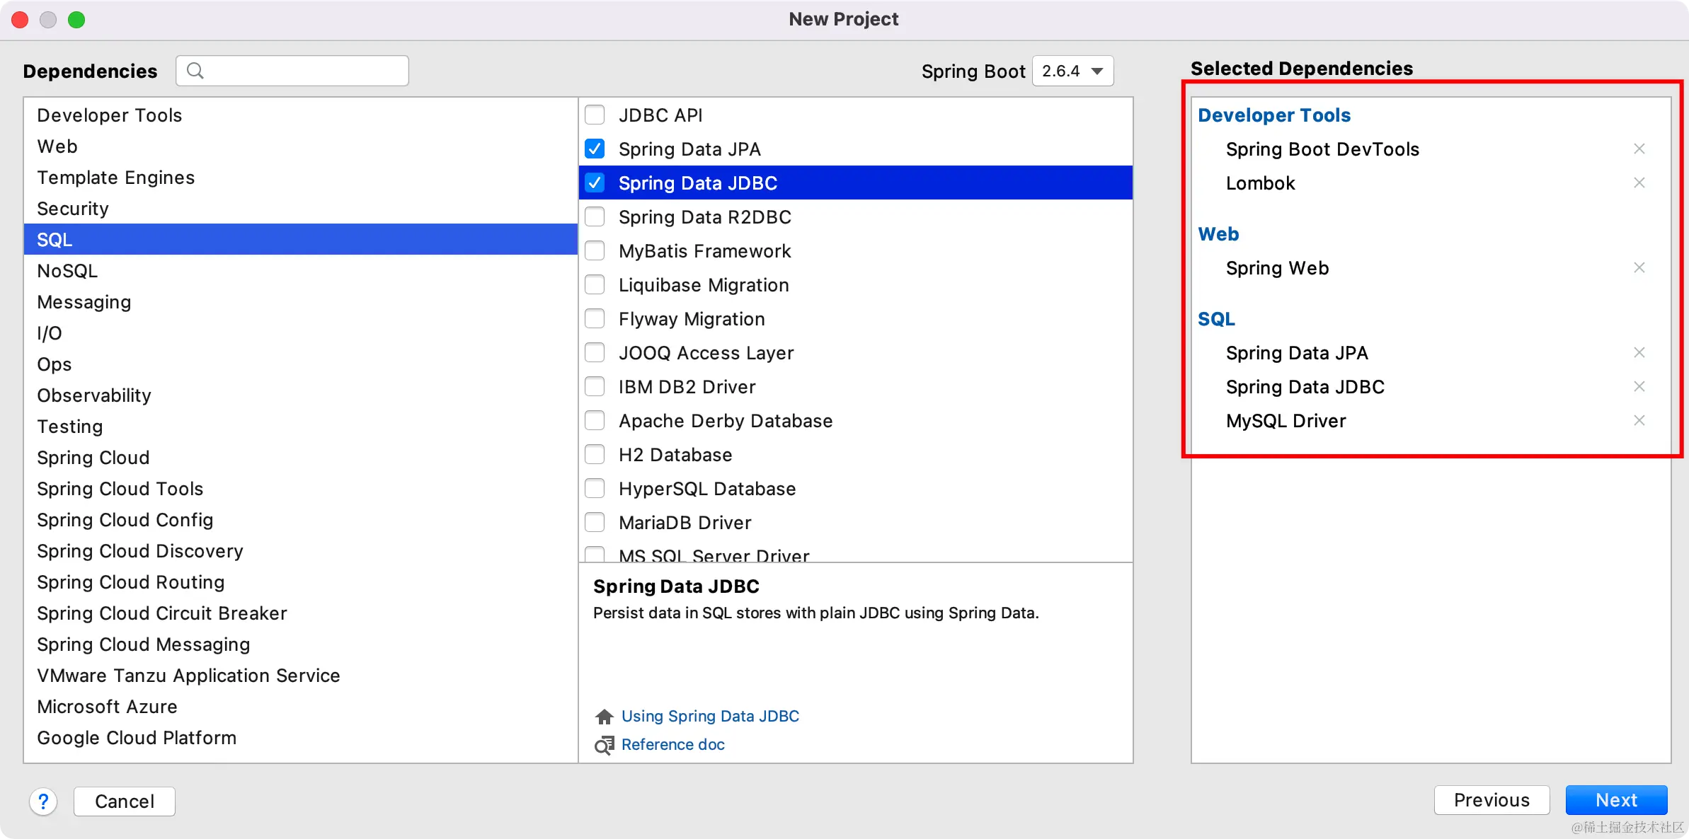Viewport: 1689px width, 839px height.
Task: Enable the JDBC API checkbox
Action: point(595,115)
